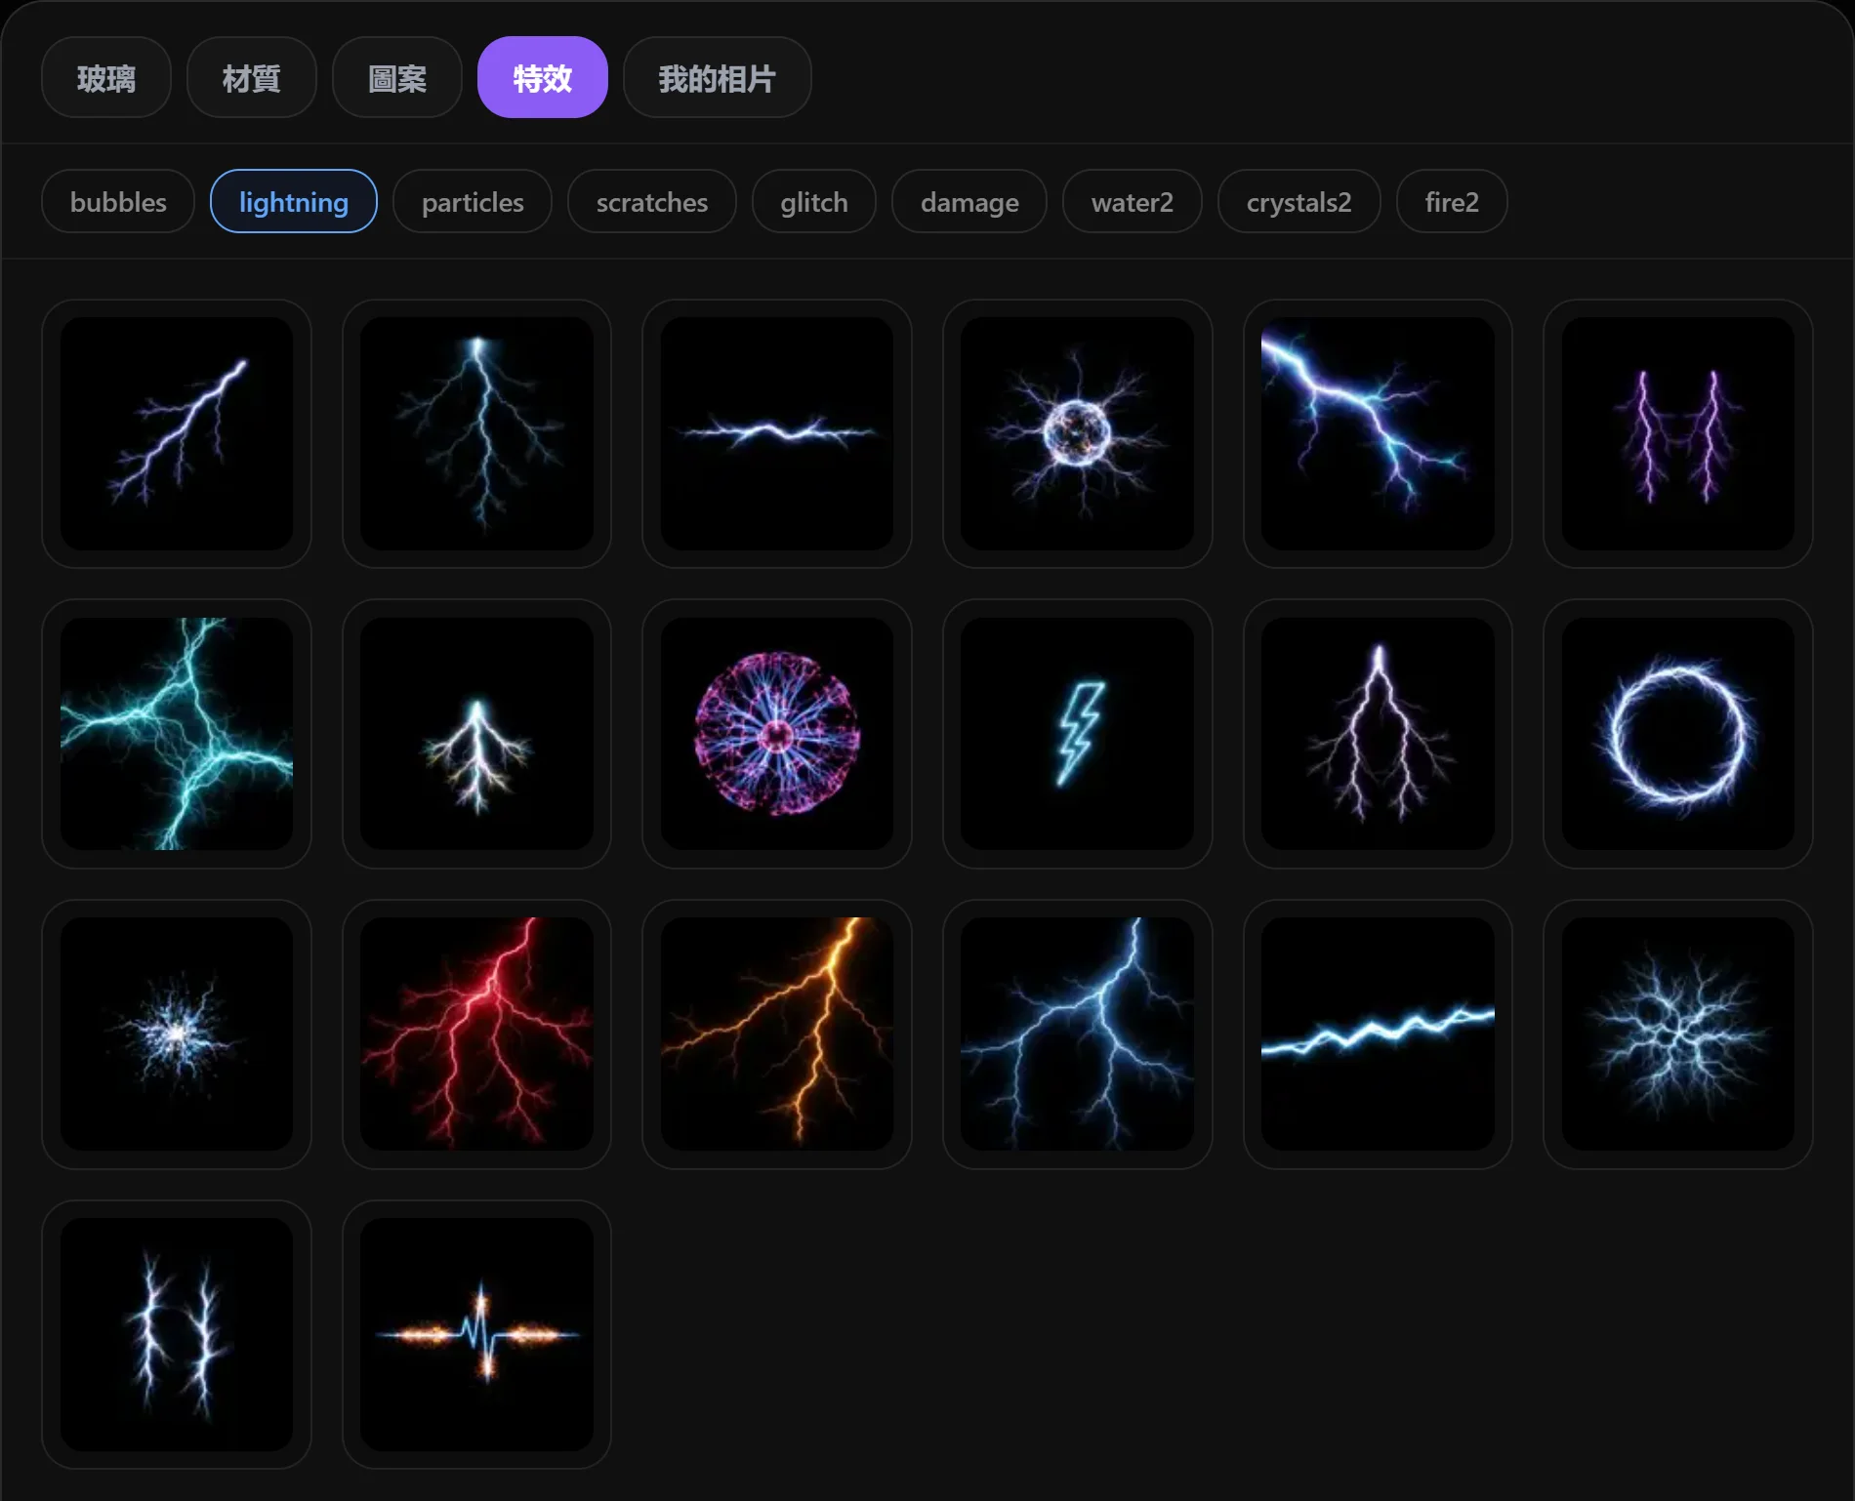Image resolution: width=1855 pixels, height=1501 pixels.
Task: Open the 我的相片 tab
Action: tap(718, 77)
